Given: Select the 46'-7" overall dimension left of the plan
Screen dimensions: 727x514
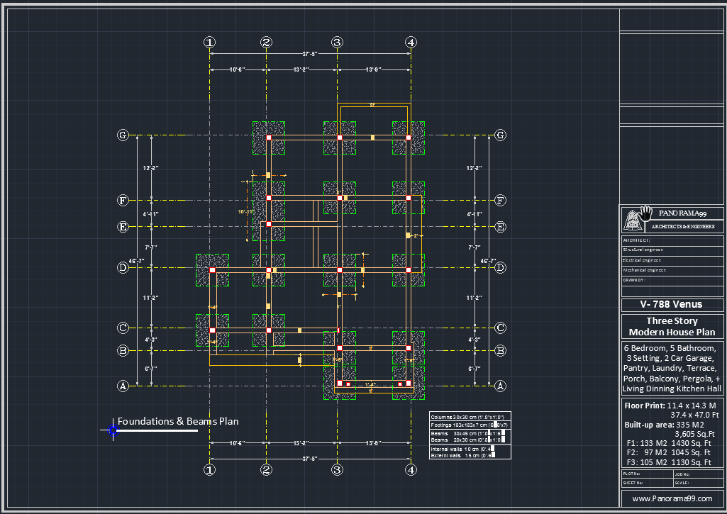Looking at the screenshot, I should 136,261.
